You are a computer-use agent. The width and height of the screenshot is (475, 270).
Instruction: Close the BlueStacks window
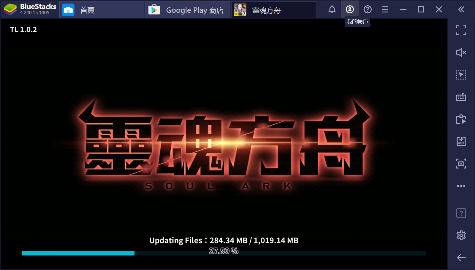pos(439,9)
